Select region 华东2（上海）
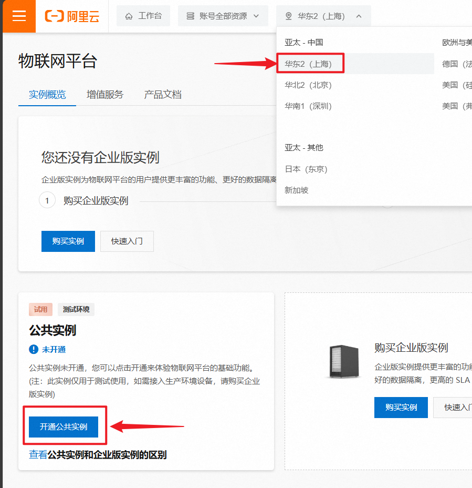 click(355, 64)
